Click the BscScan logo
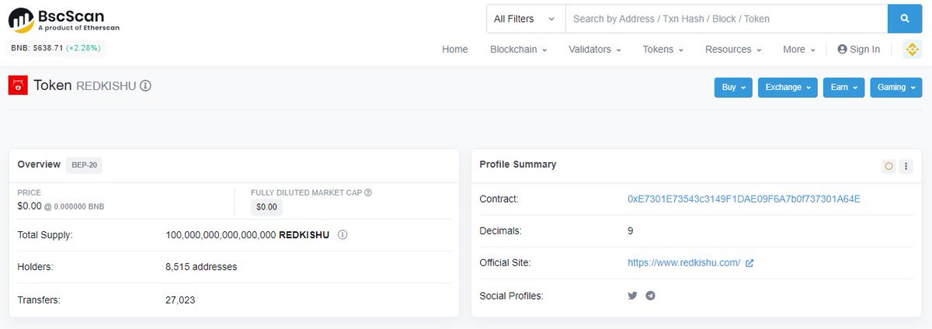The image size is (932, 329). pos(64,20)
